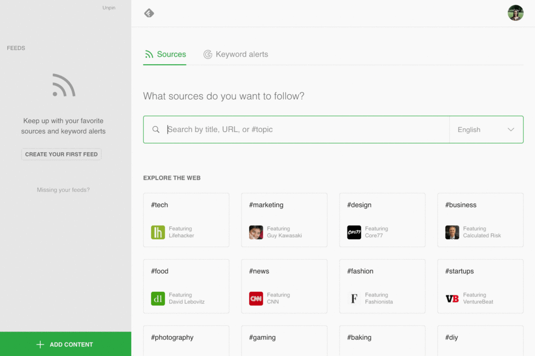Click the 'Featuring VentureBeat' text
The height and width of the screenshot is (356, 535).
pyautogui.click(x=478, y=298)
